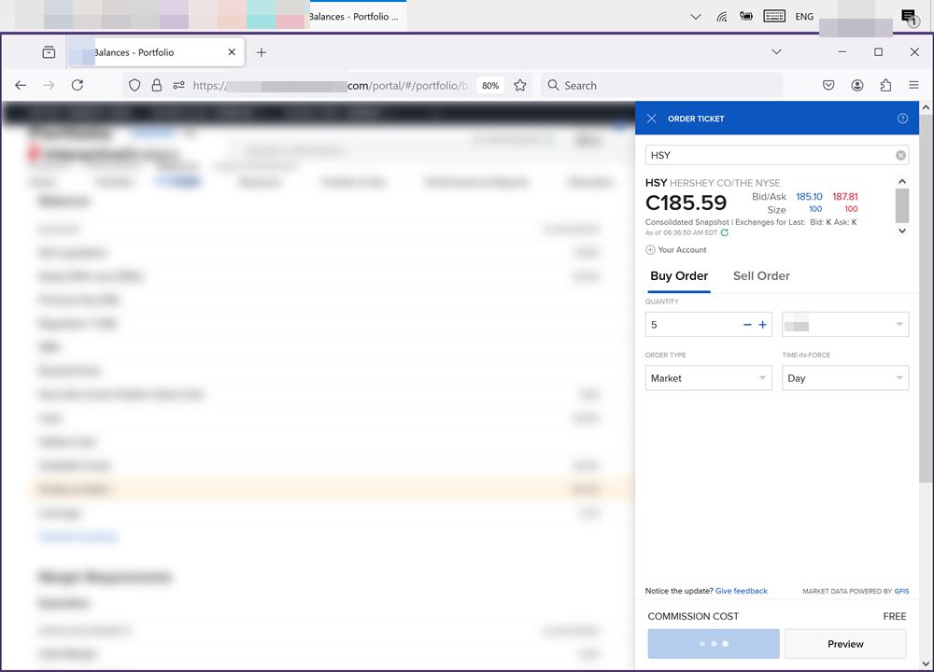
Task: Open the touch keyboard tray icon
Action: (x=774, y=16)
